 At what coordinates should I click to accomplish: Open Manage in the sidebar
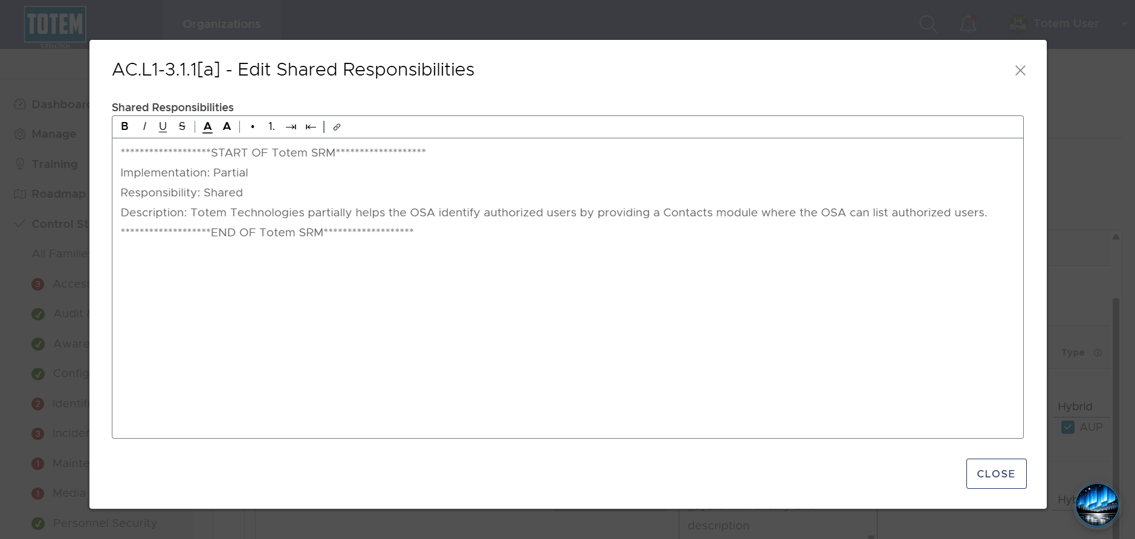pos(45,134)
